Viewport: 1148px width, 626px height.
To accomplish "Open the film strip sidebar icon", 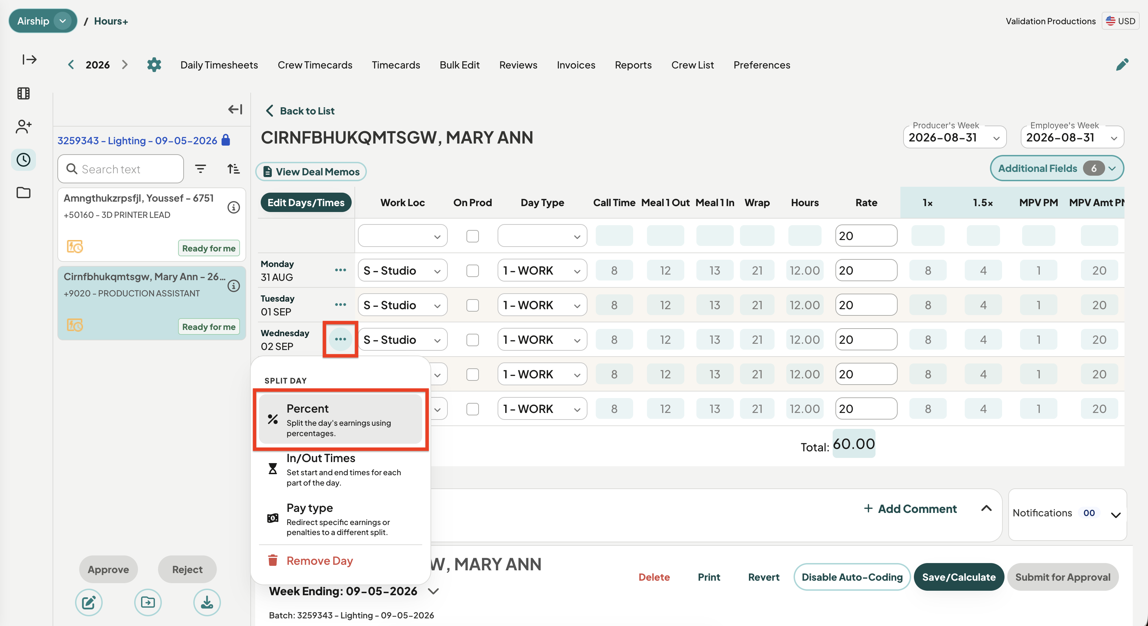I will 23,93.
